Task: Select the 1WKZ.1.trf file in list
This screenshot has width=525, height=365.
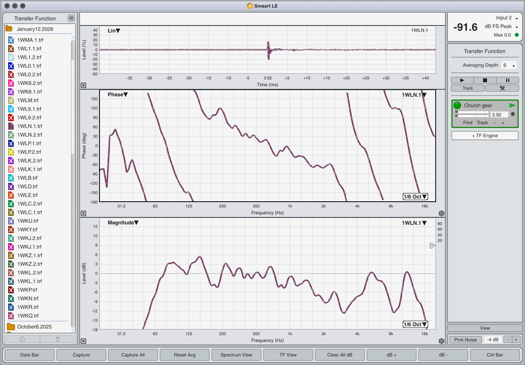Action: [30, 255]
